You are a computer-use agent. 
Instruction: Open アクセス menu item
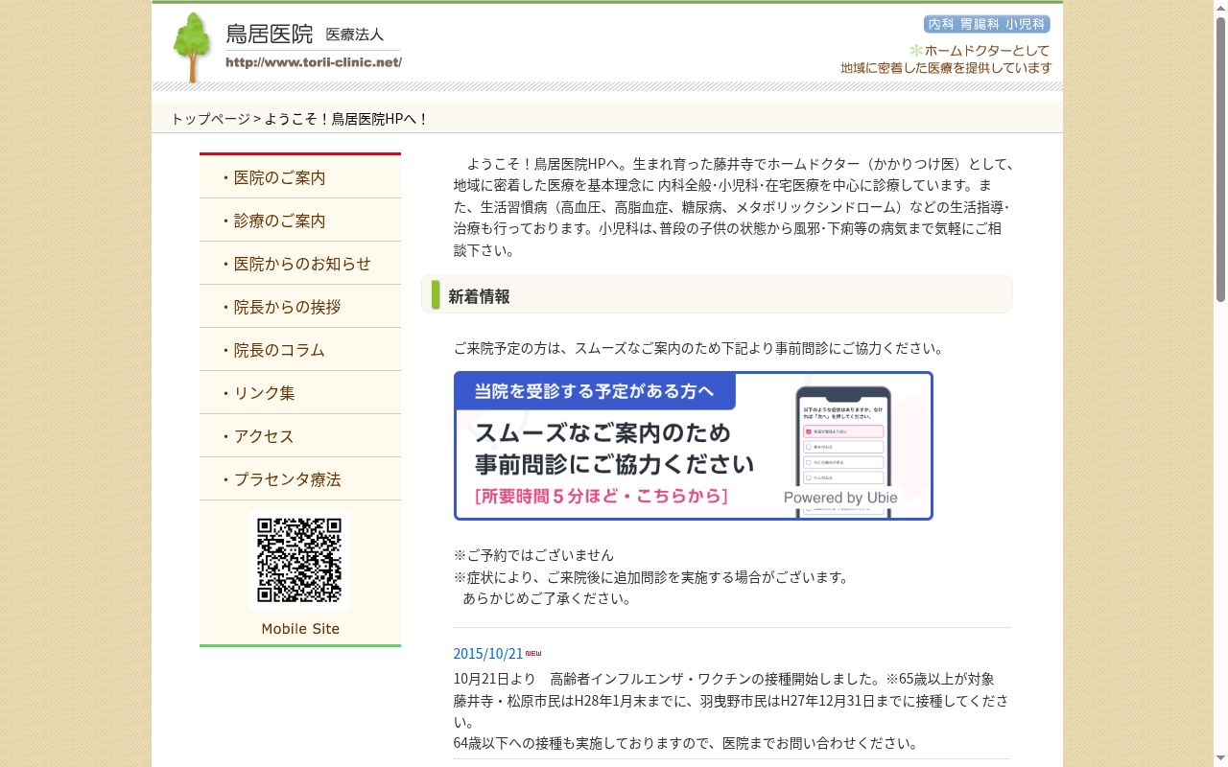pos(300,436)
